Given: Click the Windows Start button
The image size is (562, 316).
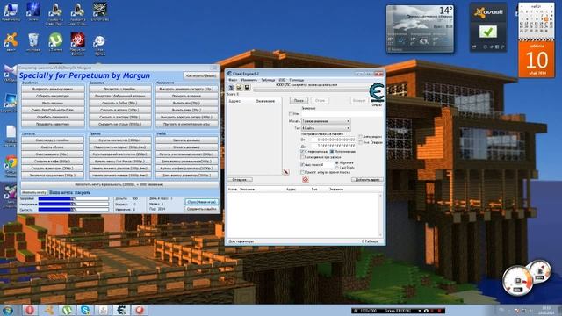Looking at the screenshot, I should click(8, 310).
